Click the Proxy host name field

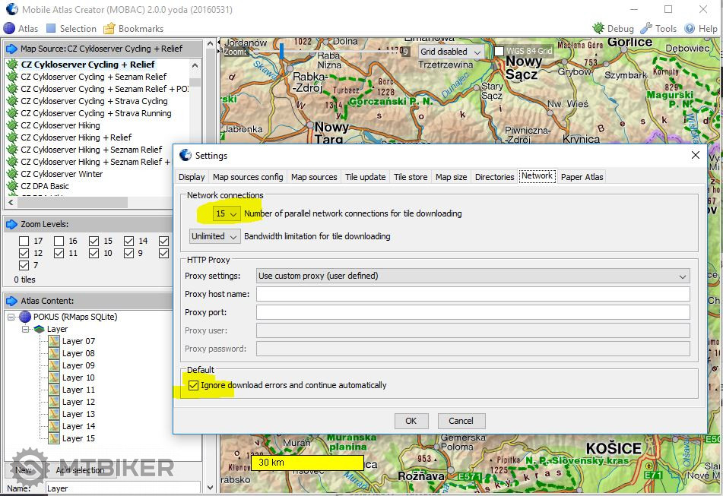[x=472, y=294]
